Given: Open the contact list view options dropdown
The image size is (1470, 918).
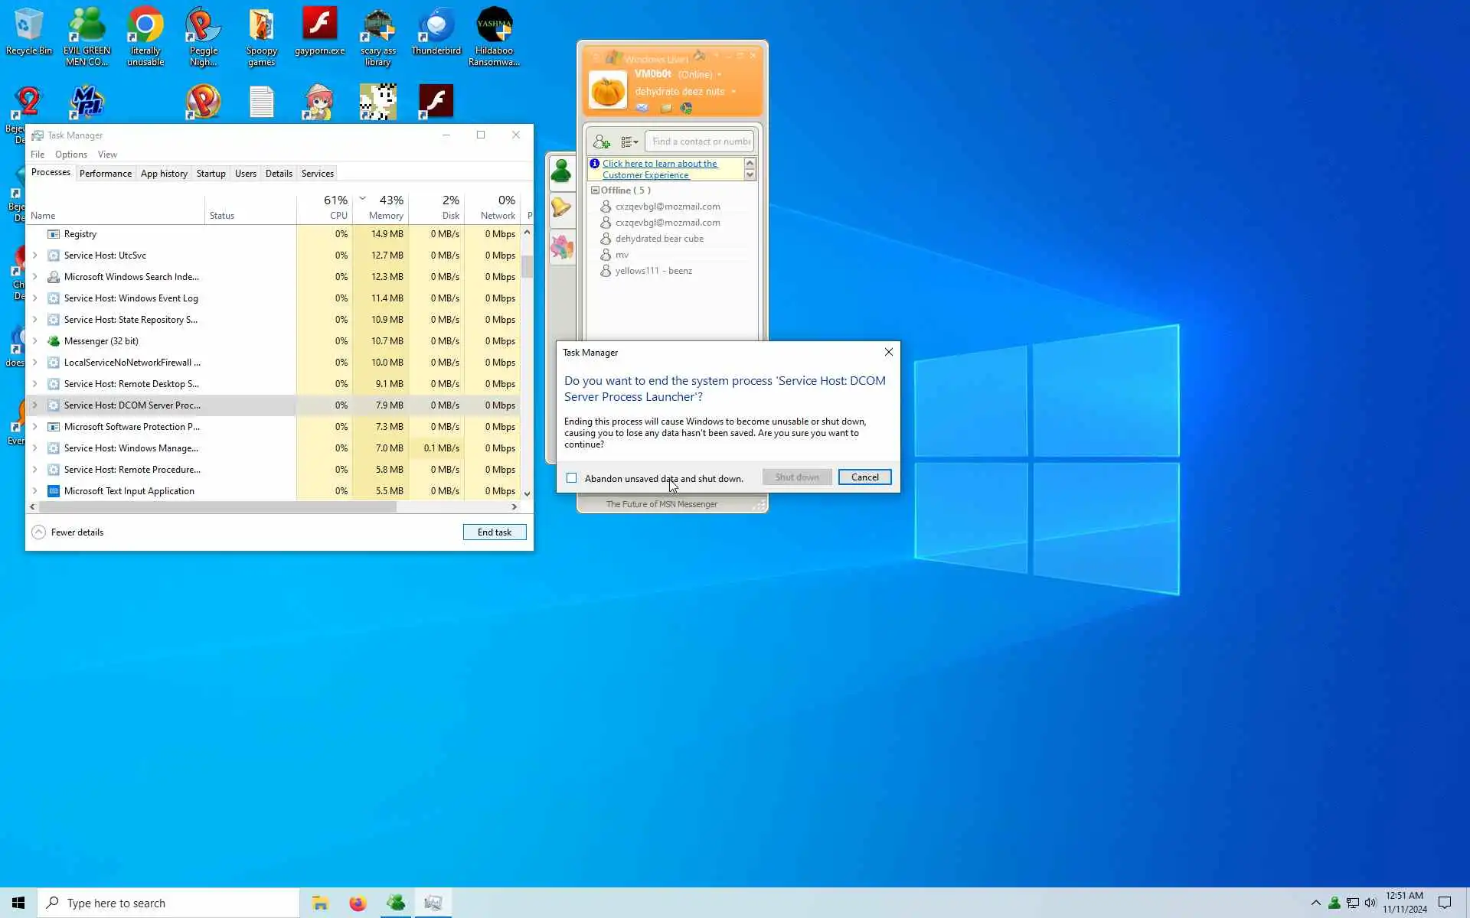Looking at the screenshot, I should click(629, 142).
